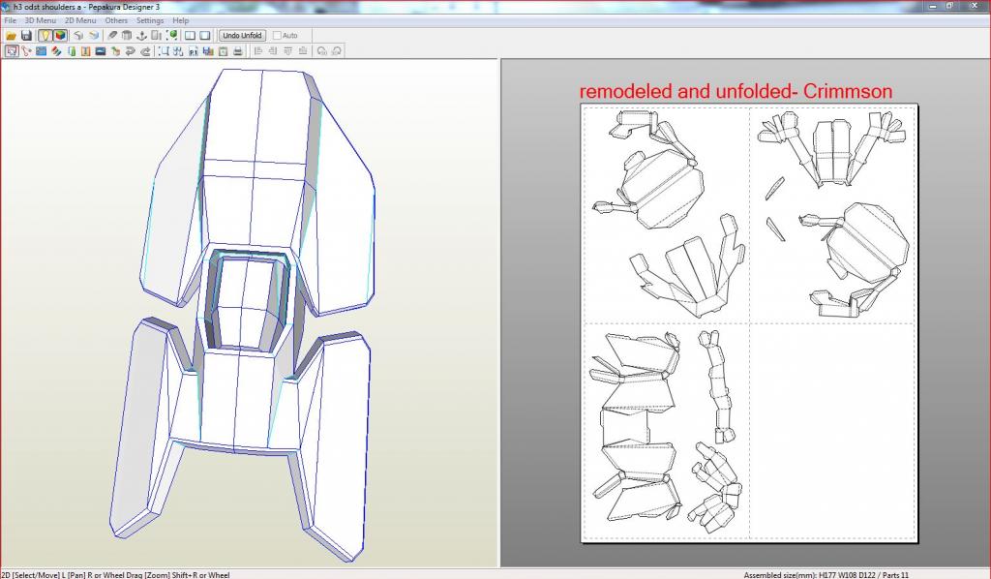Click the Help menu

coord(181,20)
